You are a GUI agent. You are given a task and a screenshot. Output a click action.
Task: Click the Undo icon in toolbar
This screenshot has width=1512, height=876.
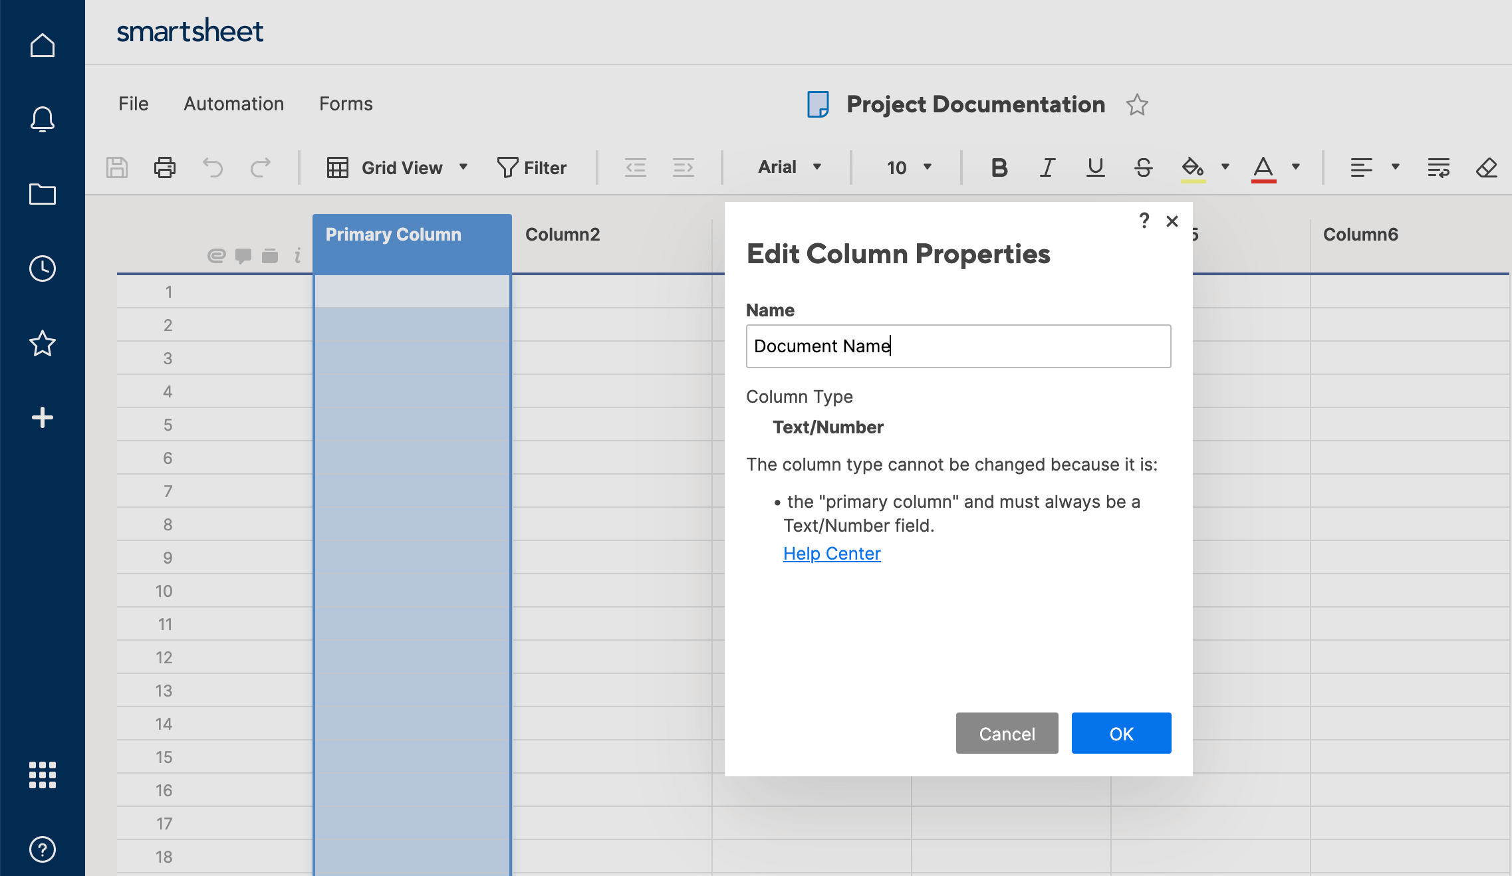[213, 167]
